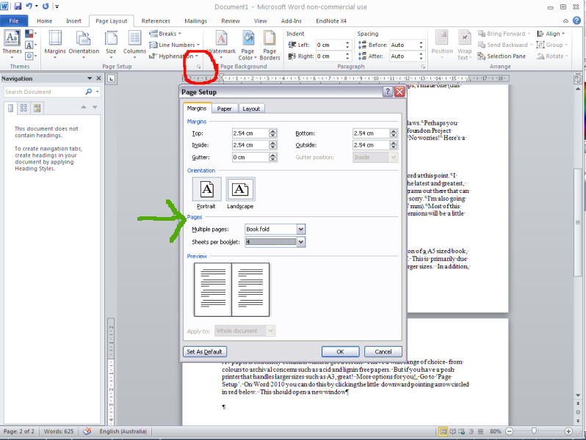Switch to the Home tab
Image resolution: width=586 pixels, height=440 pixels.
tap(45, 21)
